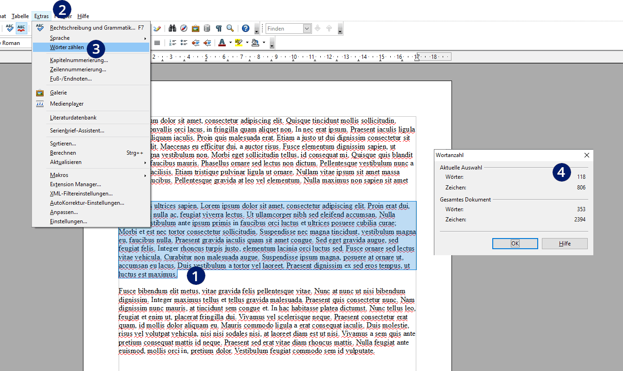Open the highlighting color dropdown arrow
This screenshot has width=623, height=371.
click(247, 43)
